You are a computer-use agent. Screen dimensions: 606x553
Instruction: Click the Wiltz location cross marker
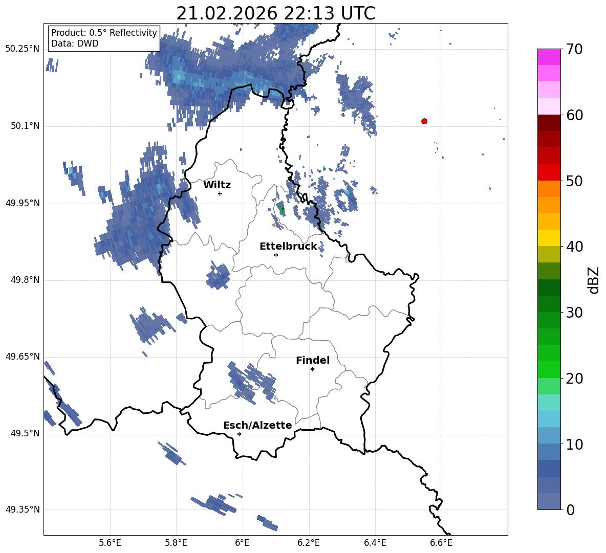click(x=220, y=193)
